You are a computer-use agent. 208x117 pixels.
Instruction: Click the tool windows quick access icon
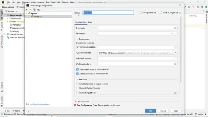point(2,114)
